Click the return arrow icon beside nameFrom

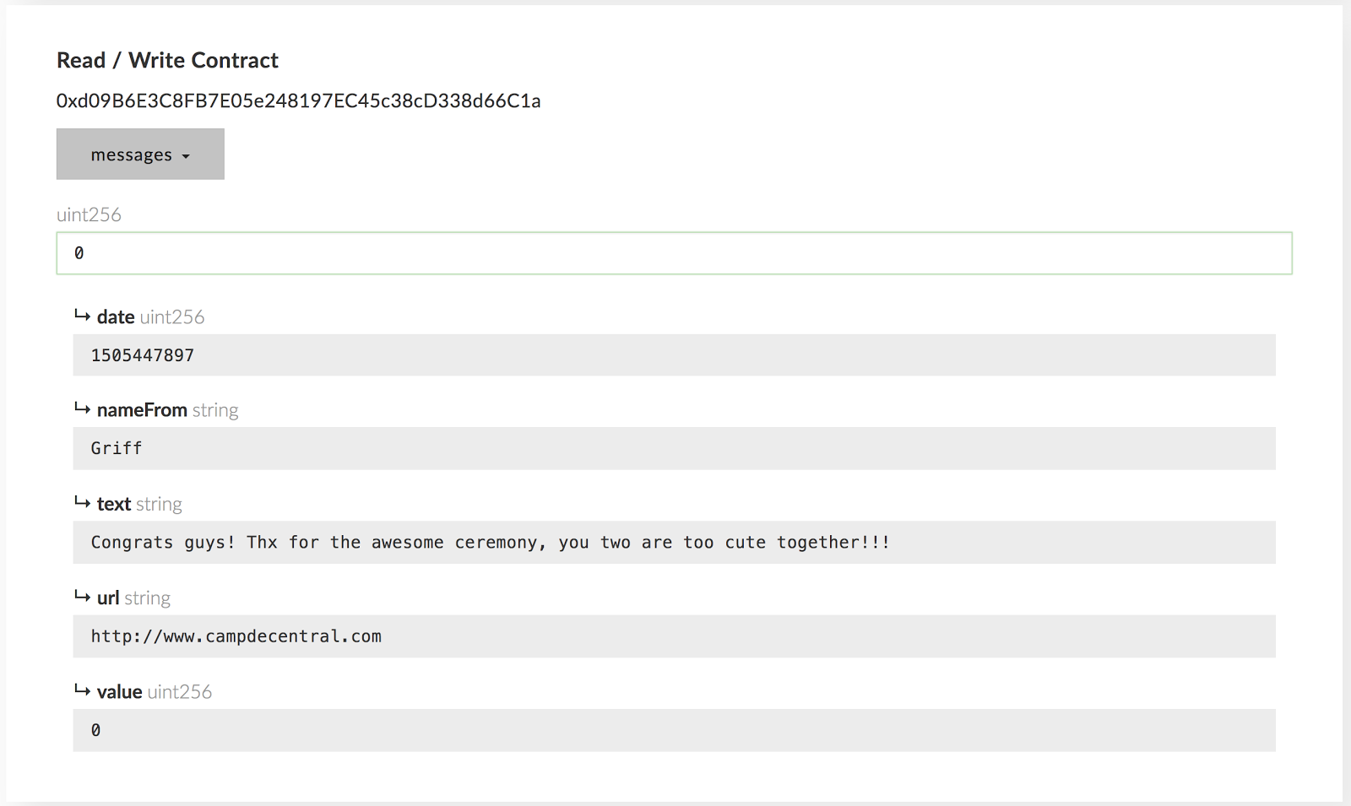click(82, 408)
